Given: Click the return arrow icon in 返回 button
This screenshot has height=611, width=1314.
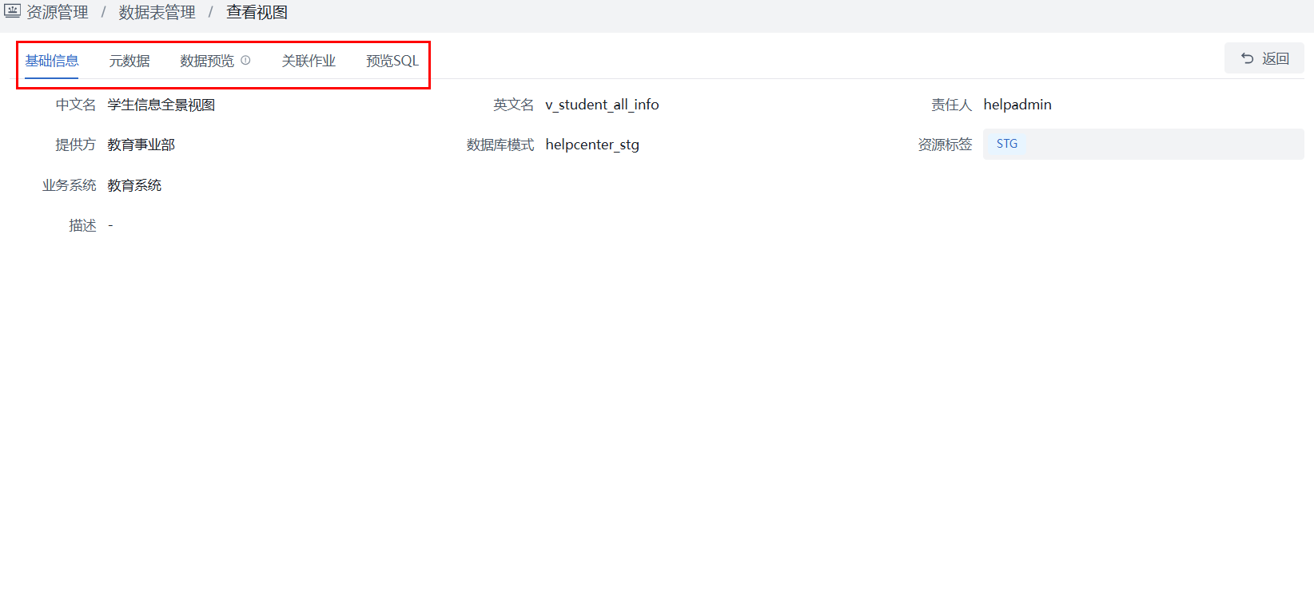Looking at the screenshot, I should (x=1247, y=58).
